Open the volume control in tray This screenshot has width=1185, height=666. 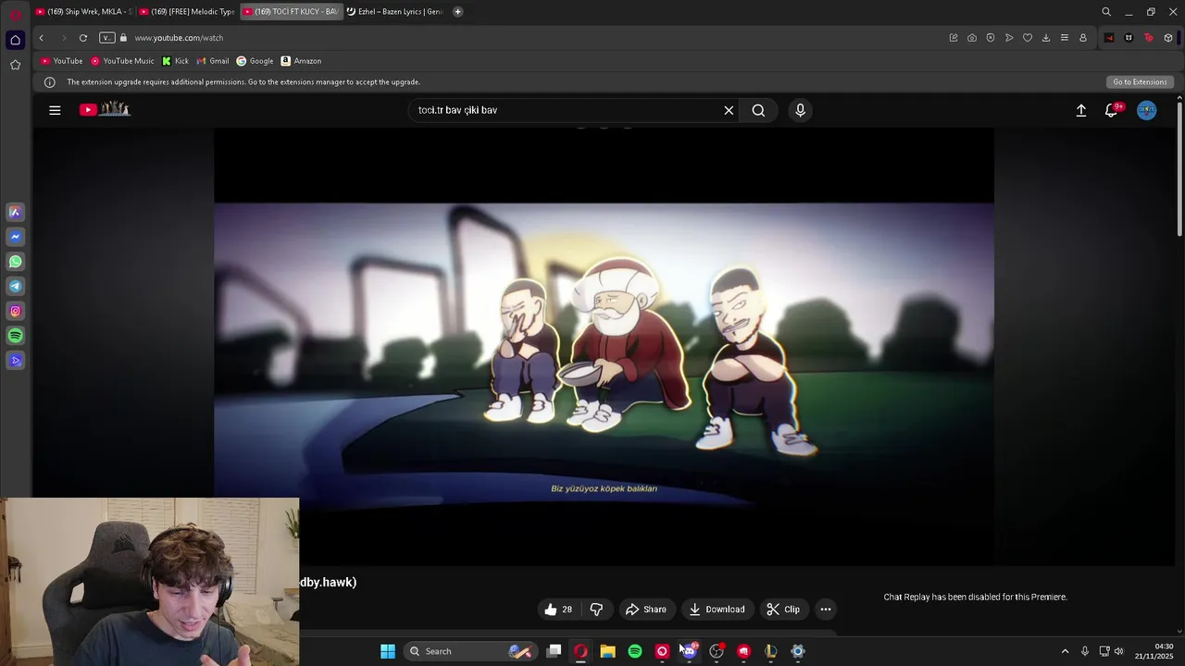click(1119, 651)
